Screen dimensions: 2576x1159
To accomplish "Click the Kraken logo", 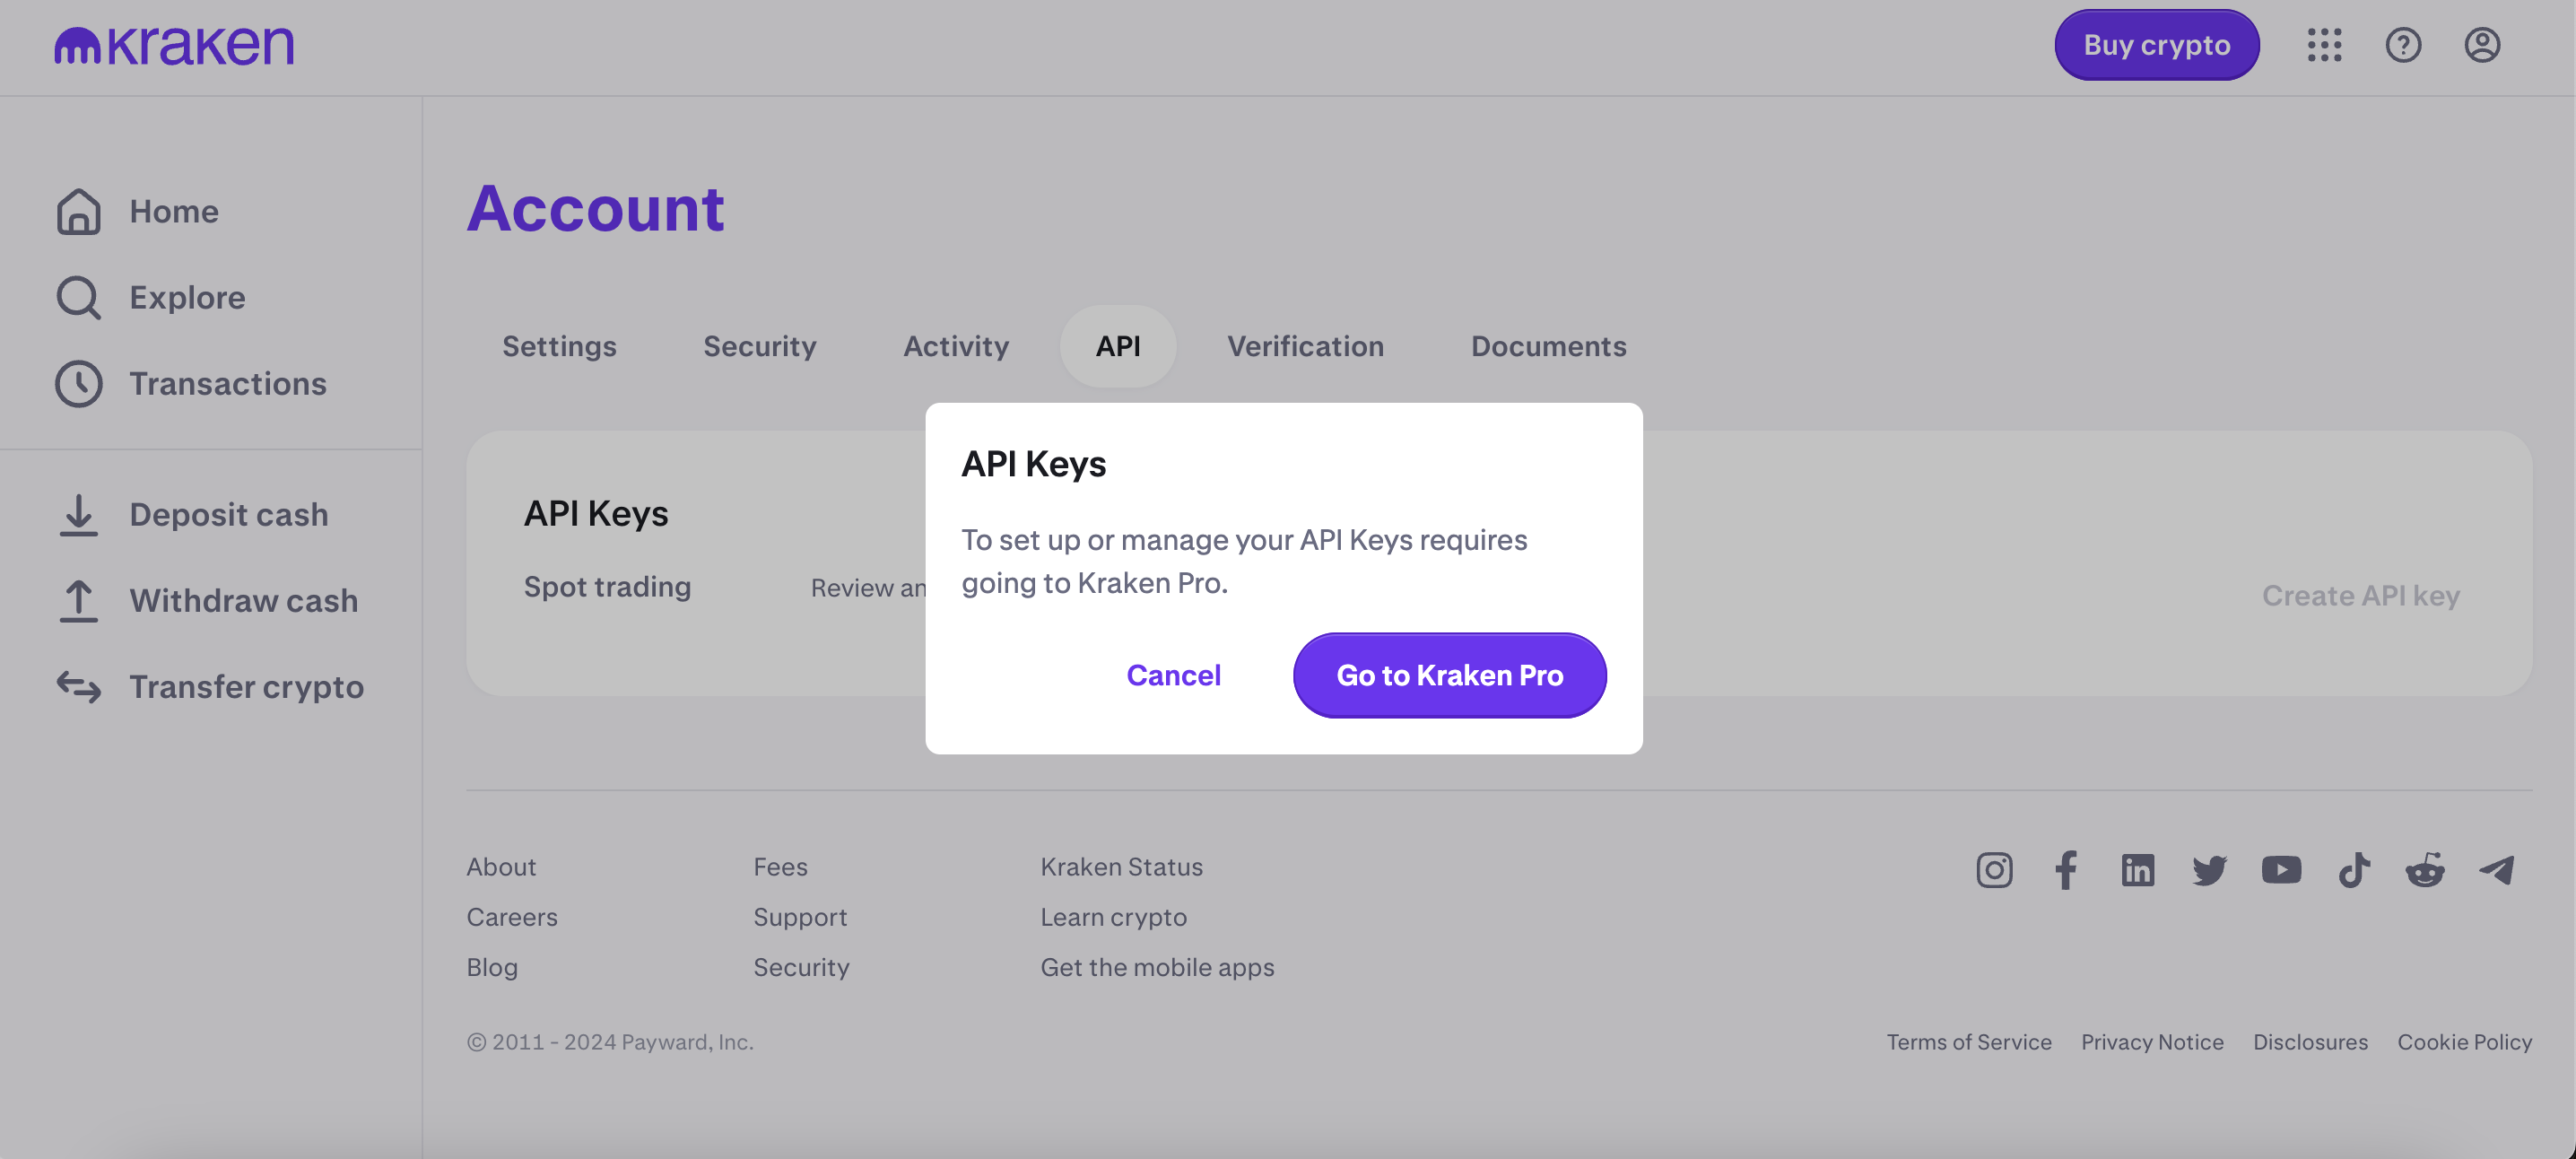I will (x=174, y=45).
